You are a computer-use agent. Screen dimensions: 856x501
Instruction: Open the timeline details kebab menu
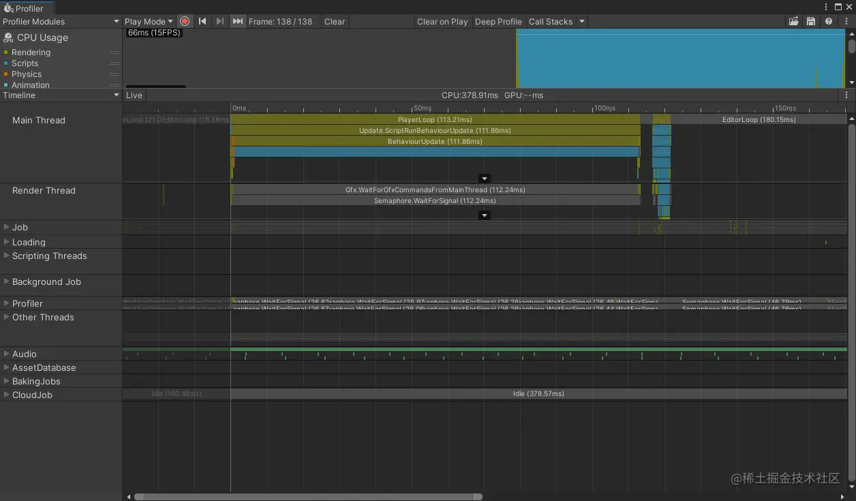[x=846, y=95]
